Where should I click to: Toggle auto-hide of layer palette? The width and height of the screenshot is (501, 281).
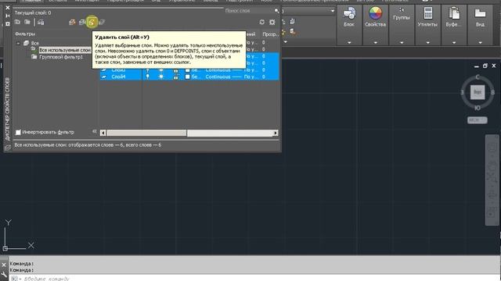pyautogui.click(x=8, y=16)
